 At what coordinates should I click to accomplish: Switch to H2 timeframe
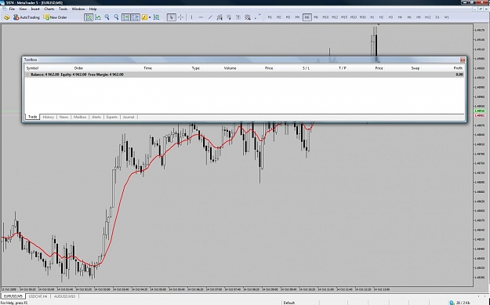[x=381, y=17]
